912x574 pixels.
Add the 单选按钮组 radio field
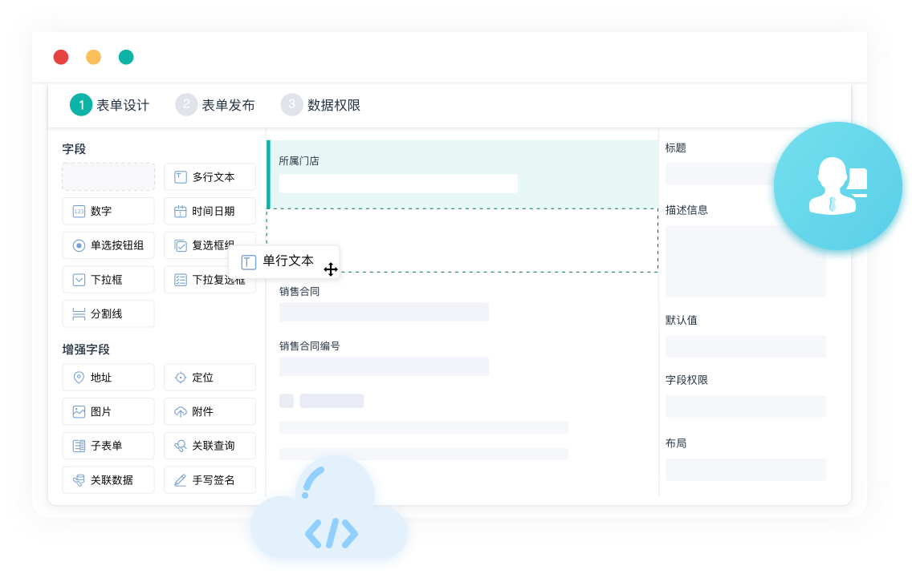108,245
